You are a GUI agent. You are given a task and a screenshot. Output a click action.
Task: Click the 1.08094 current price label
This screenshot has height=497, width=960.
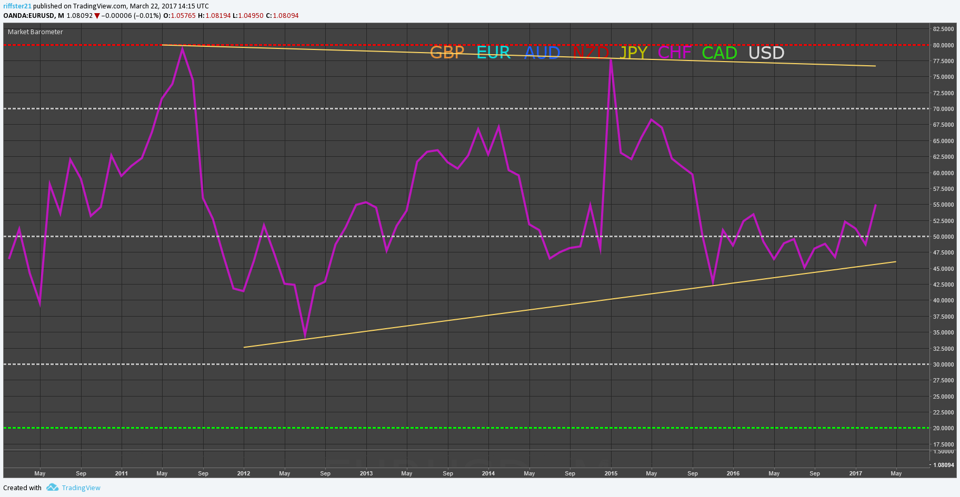pos(943,465)
